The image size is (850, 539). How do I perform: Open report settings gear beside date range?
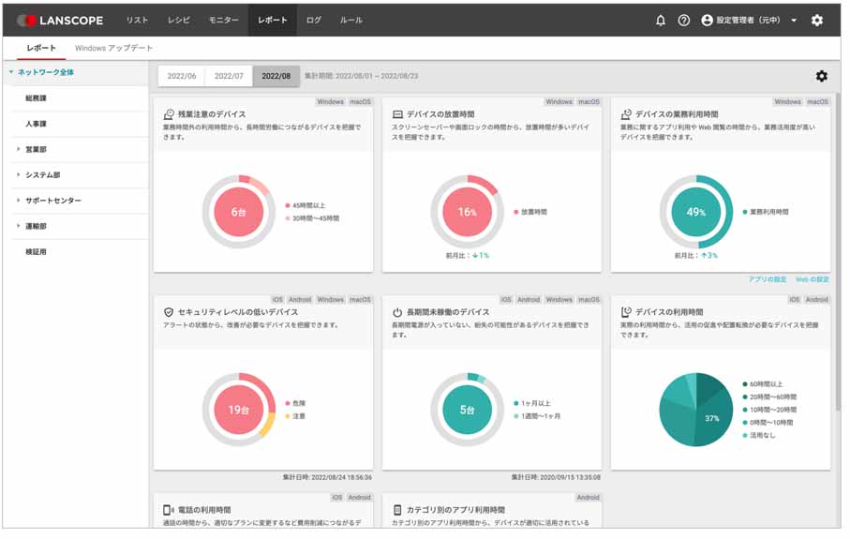pyautogui.click(x=822, y=76)
